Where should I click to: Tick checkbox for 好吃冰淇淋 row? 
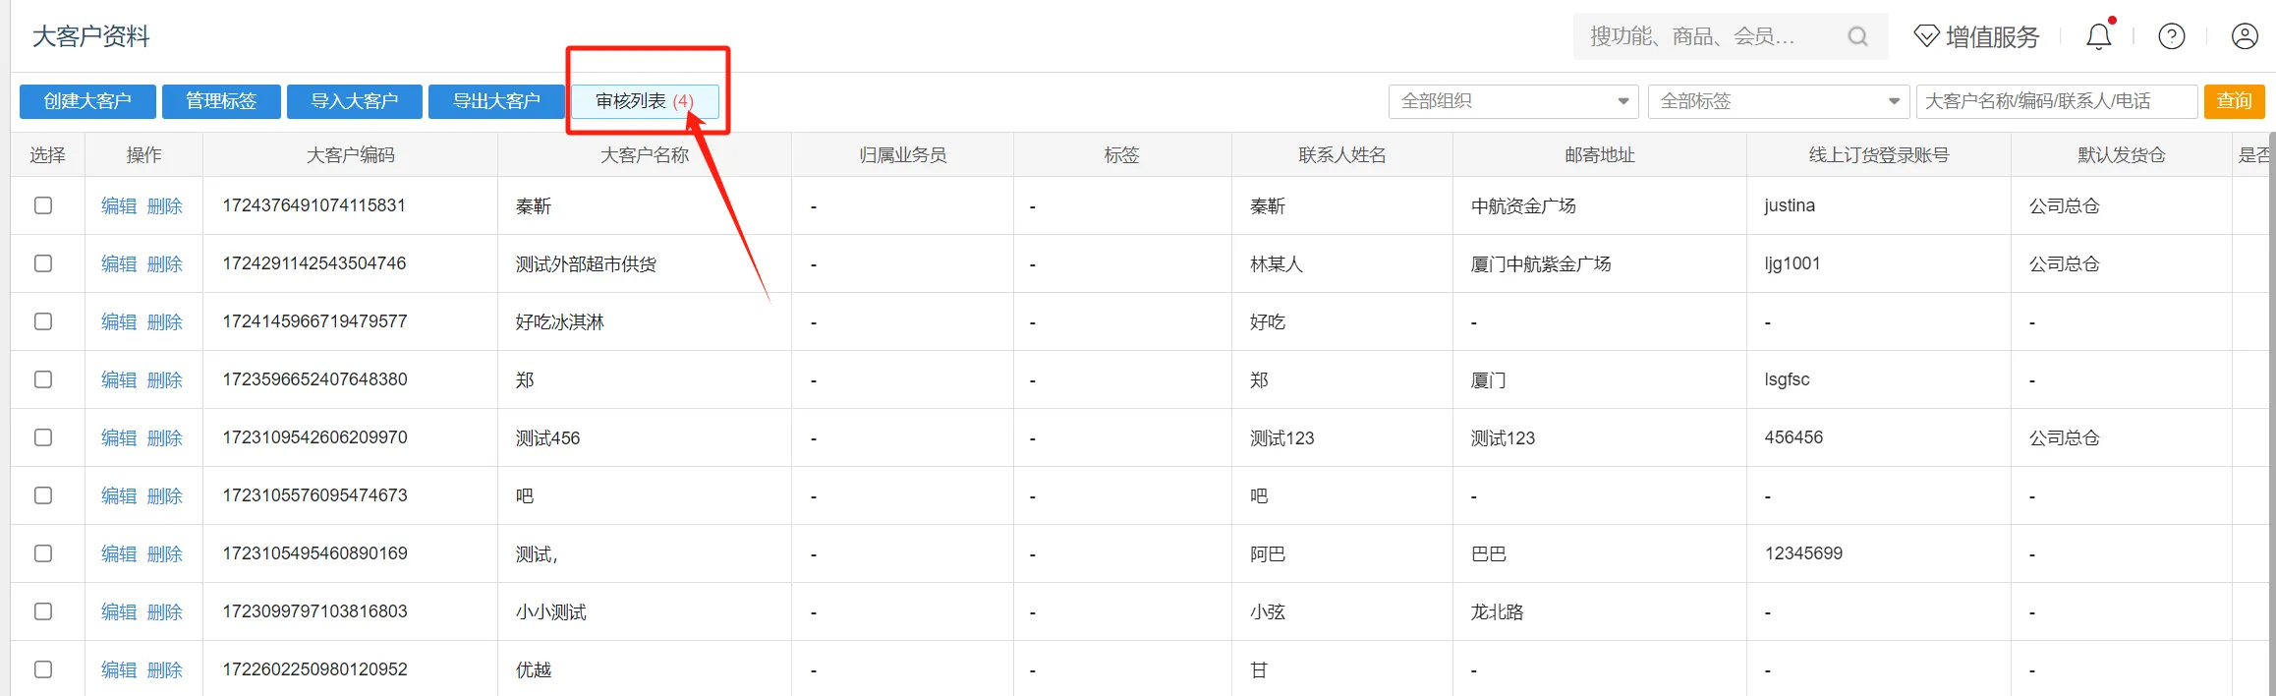point(43,321)
